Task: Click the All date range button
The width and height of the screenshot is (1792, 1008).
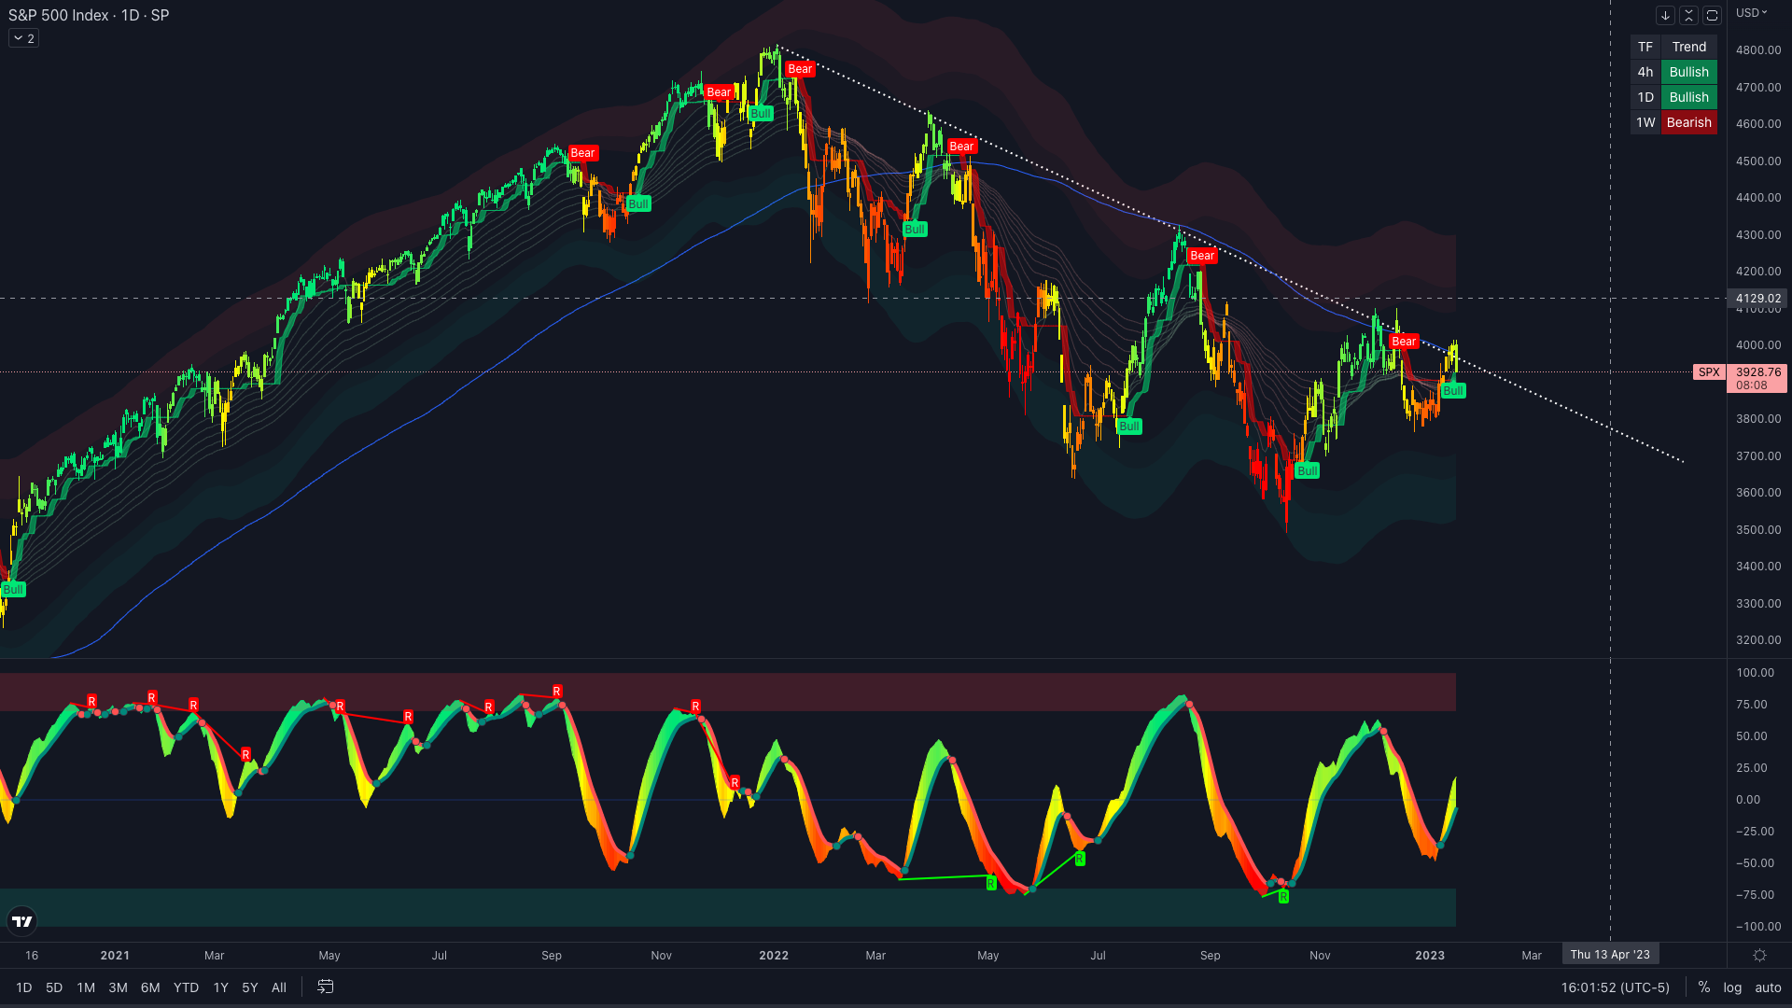Action: tap(278, 987)
